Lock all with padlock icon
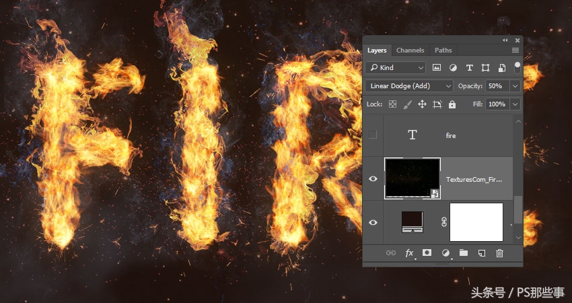572x303 pixels. click(452, 104)
